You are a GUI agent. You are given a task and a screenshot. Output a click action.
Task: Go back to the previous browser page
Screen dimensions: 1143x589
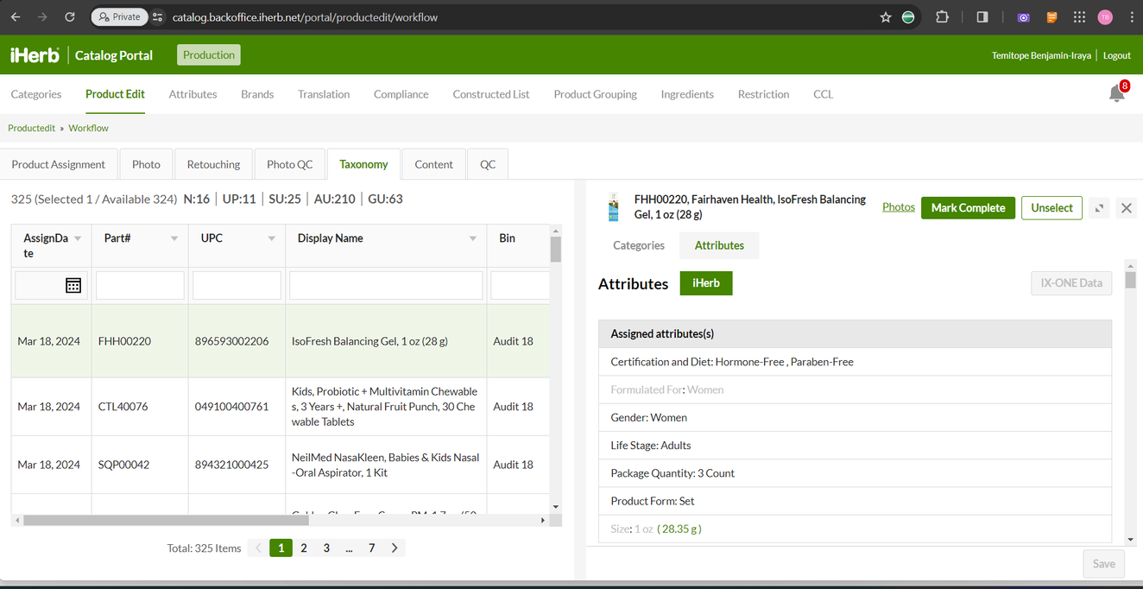16,17
